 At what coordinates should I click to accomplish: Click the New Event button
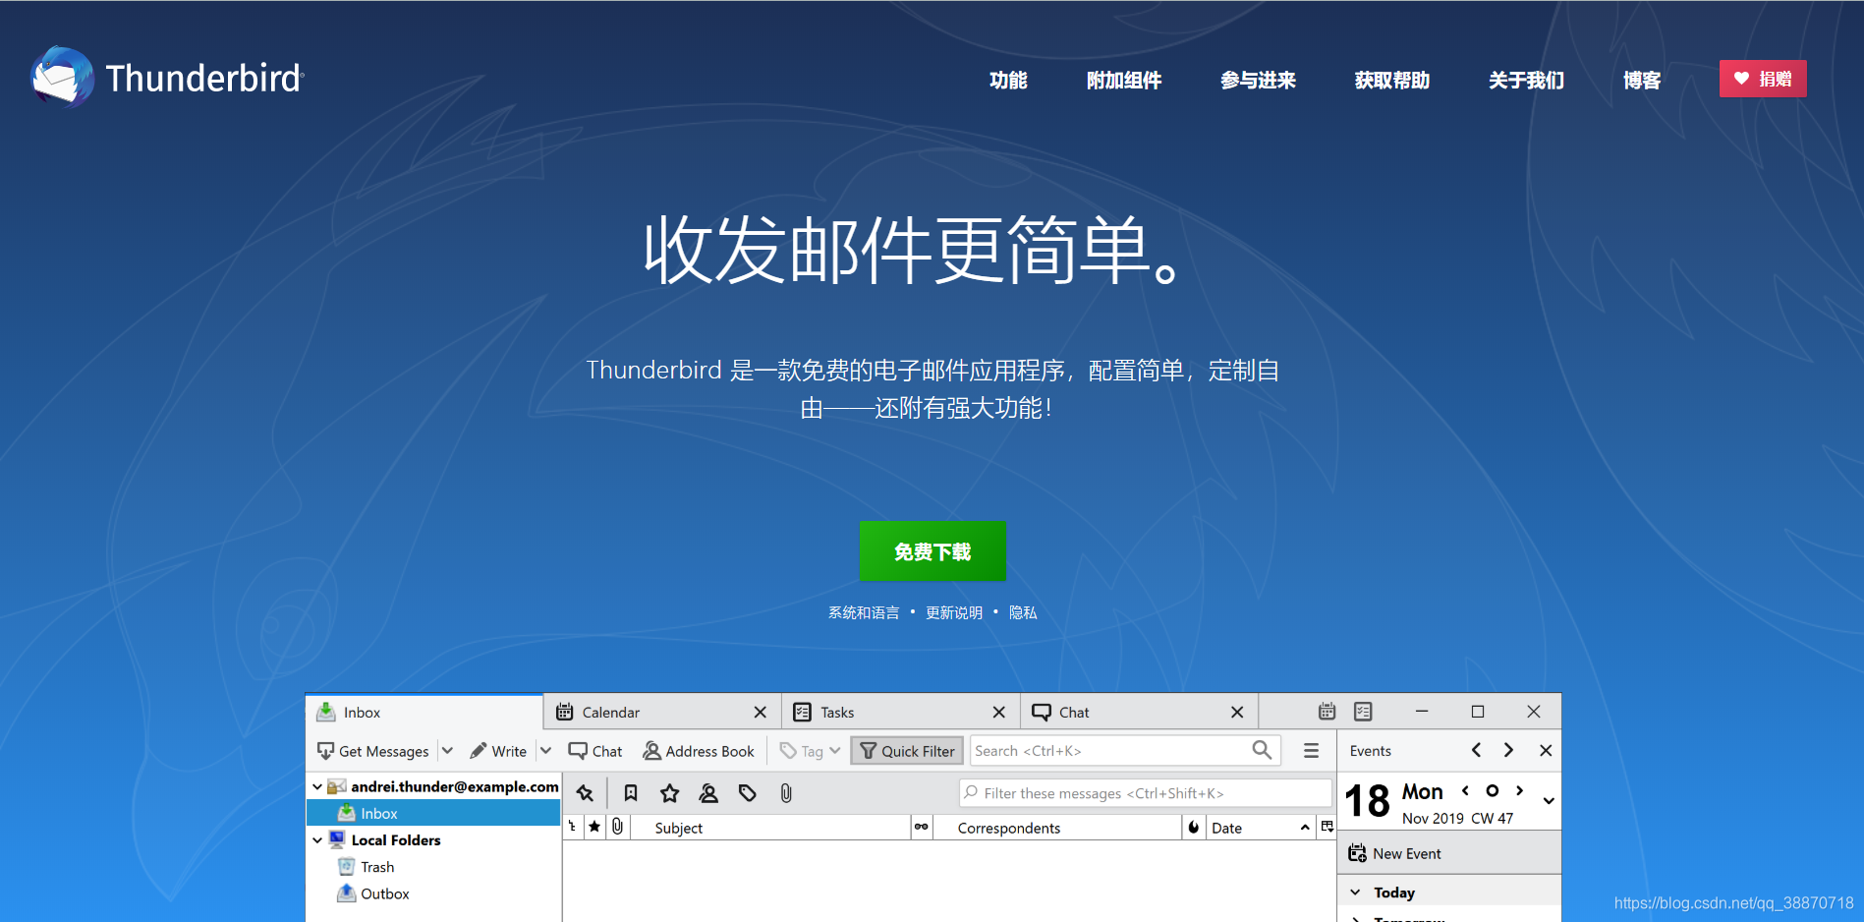point(1394,853)
